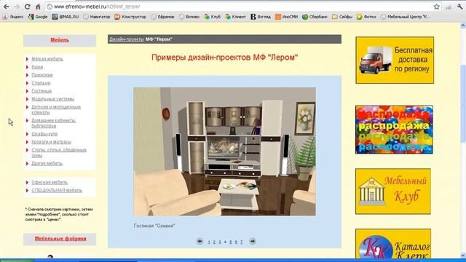This screenshot has width=466, height=262.
Task: Open the wrench settings menu
Action: tap(459, 7)
